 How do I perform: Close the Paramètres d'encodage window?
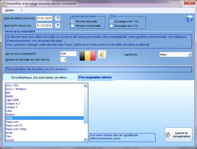(x=190, y=2)
